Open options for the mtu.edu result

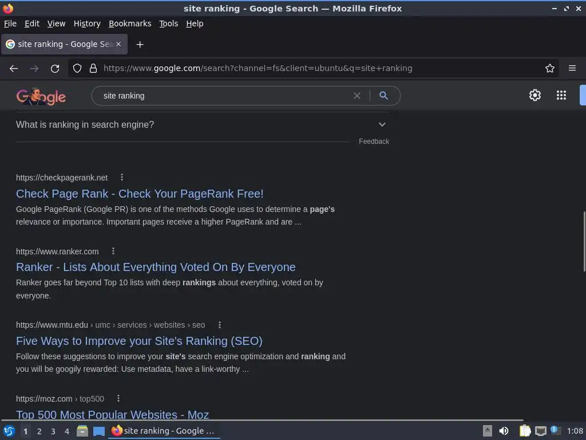(220, 325)
